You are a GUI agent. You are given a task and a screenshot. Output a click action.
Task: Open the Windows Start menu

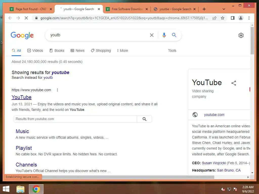coord(6,189)
